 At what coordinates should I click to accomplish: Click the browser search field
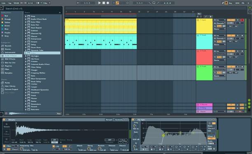[33, 9]
